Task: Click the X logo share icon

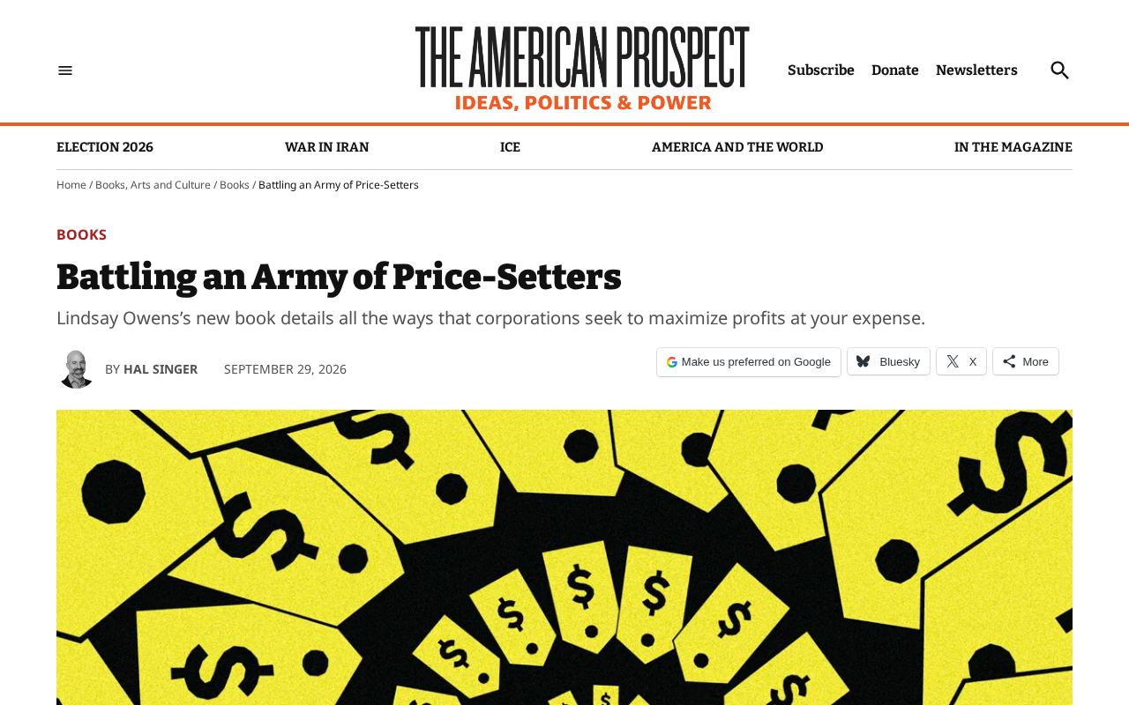Action: pyautogui.click(x=953, y=361)
